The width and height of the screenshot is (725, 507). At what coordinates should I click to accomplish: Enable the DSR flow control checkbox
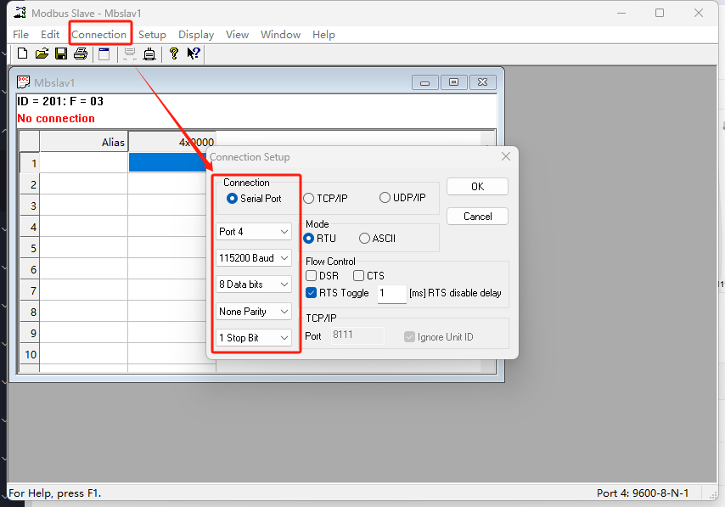pos(312,276)
